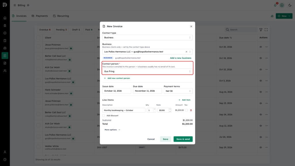Switch to the Payments tab
This screenshot has height=166, width=295.
[40, 16]
